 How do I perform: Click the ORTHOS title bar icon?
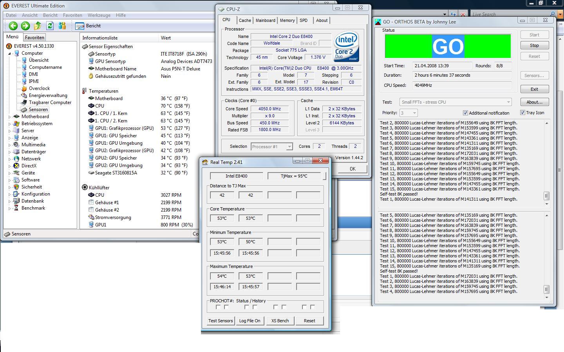(378, 22)
